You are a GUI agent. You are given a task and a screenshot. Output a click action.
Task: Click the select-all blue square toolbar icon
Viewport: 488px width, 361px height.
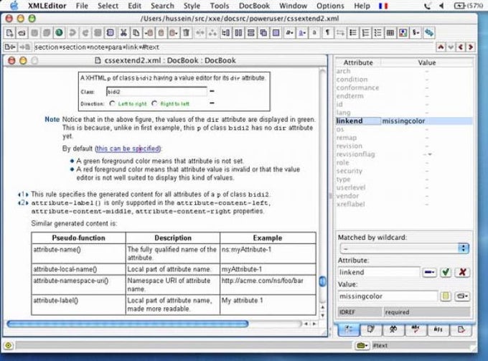[x=111, y=33]
